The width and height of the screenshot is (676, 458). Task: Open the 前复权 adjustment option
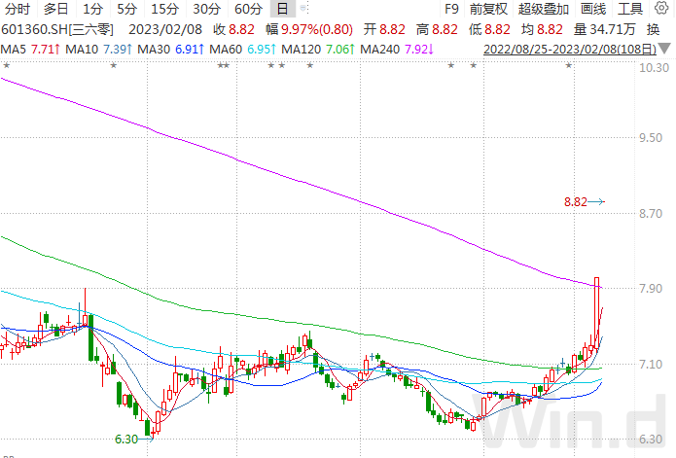[488, 8]
